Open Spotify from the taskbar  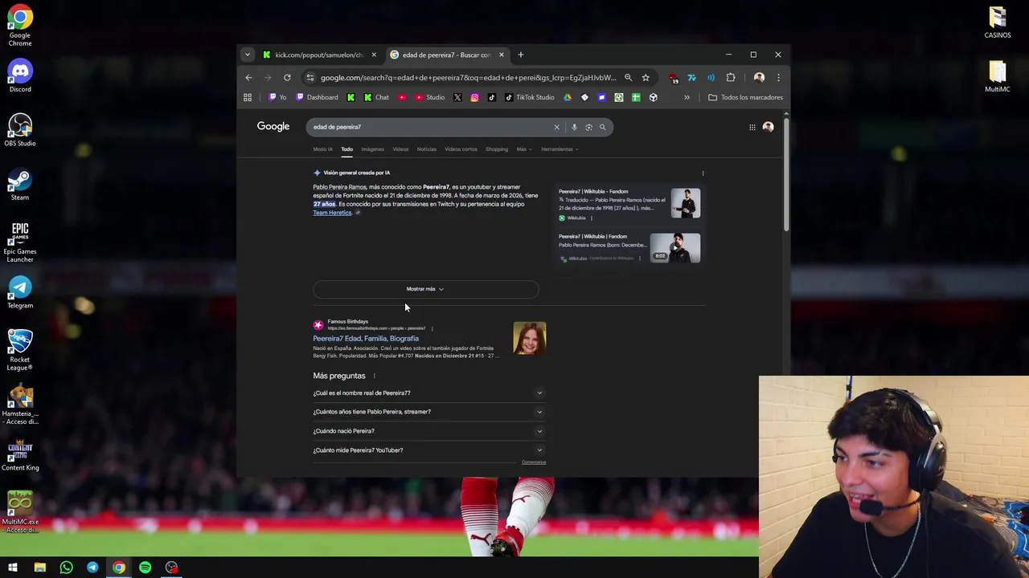point(145,568)
